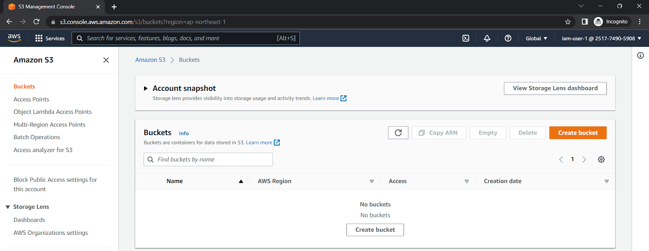Click View Storage Lens dashboard
The width and height of the screenshot is (649, 251).
pyautogui.click(x=555, y=88)
